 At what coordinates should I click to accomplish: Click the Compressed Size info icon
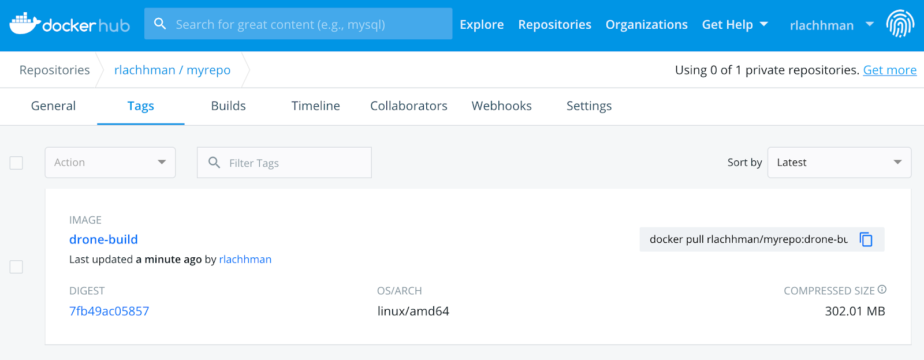[882, 290]
